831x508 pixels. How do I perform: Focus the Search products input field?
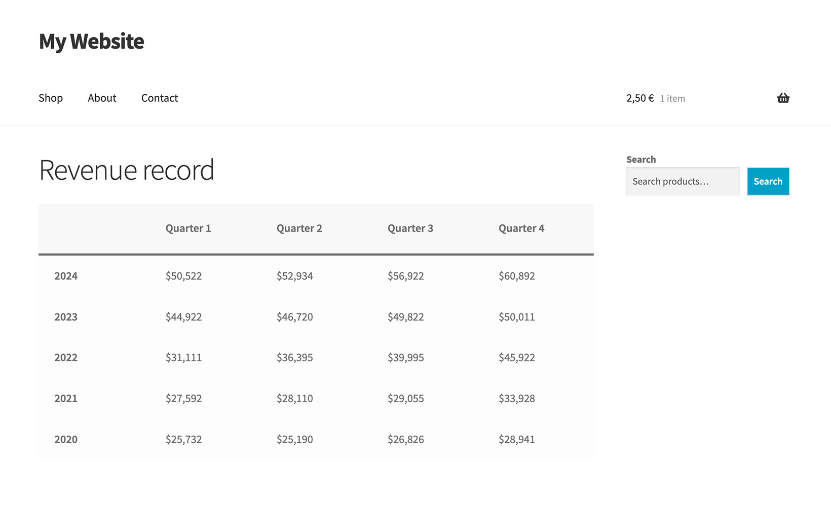point(683,181)
